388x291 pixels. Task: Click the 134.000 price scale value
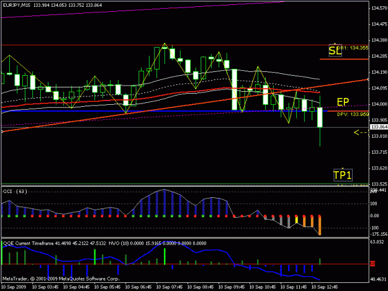(x=379, y=104)
